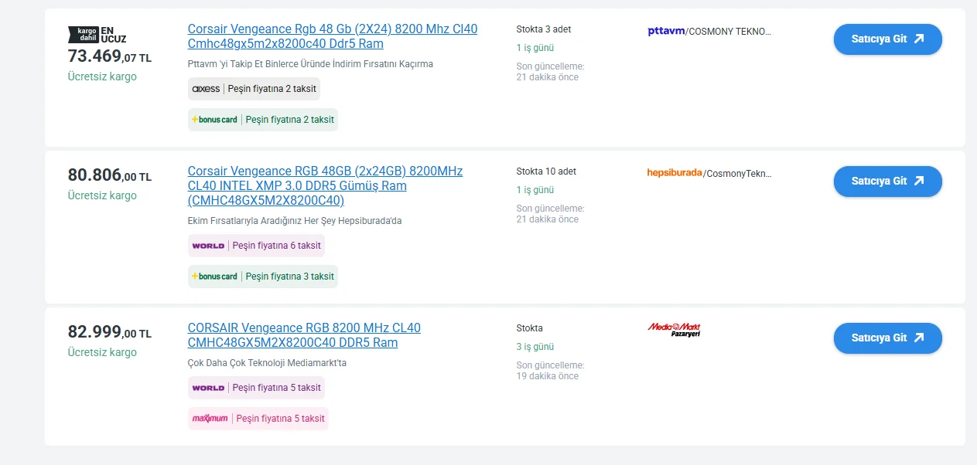This screenshot has height=465, width=977.
Task: Click the Axess "Peşin fiyatına 2 taksit" text
Action: point(272,89)
